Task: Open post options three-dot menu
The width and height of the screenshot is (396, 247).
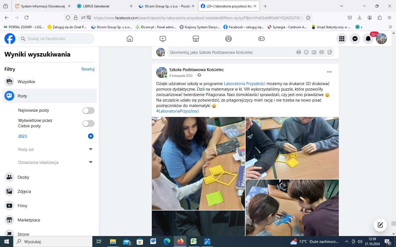Action: 329,72
